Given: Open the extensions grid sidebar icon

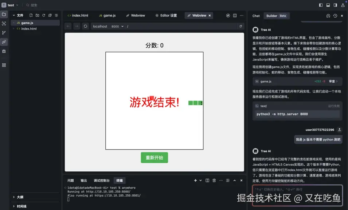Looking at the screenshot, I should pos(4,65).
